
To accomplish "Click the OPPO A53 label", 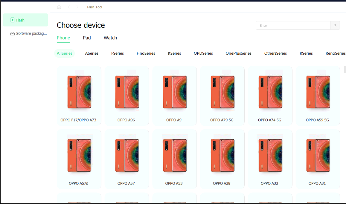I will tap(174, 183).
